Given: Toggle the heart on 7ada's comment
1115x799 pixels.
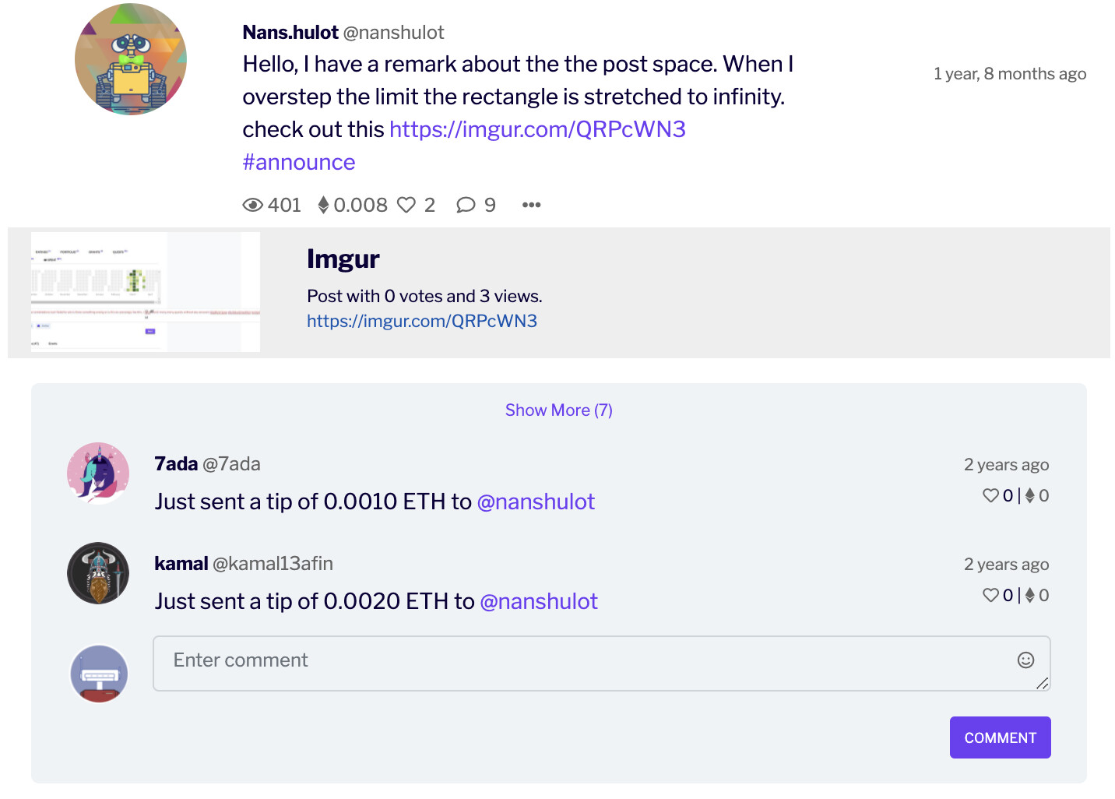Looking at the screenshot, I should (x=990, y=495).
